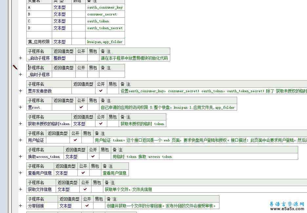Select variable 集_应用权限
Screen dimensions: 307x213
pos(39,42)
